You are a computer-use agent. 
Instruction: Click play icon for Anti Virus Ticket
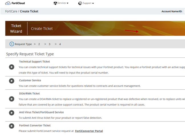click(11, 113)
